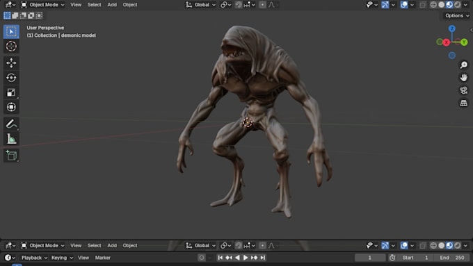The width and height of the screenshot is (473, 266).
Task: Jump to the previous keyframe
Action: coord(229,258)
